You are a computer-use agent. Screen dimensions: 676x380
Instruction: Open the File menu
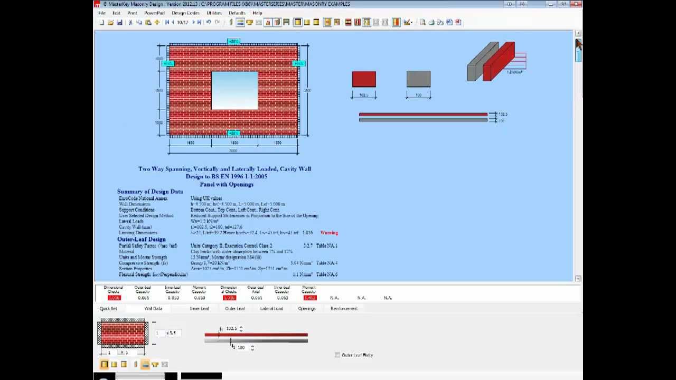101,13
